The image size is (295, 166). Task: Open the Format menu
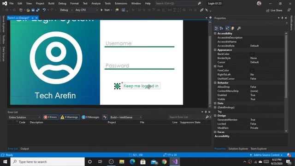(x=75, y=3)
